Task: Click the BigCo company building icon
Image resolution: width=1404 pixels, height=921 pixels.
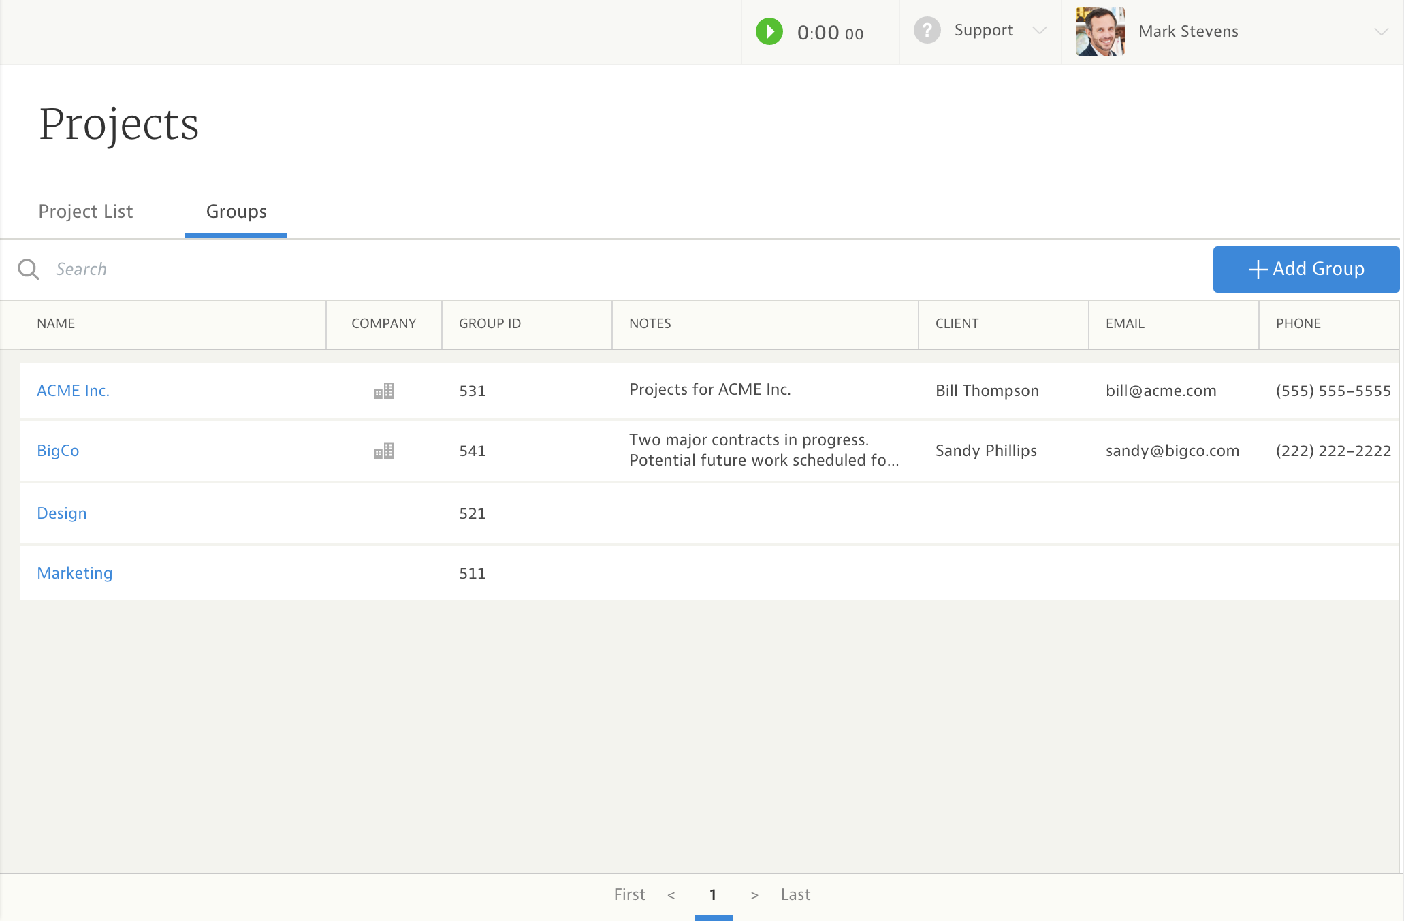Action: pyautogui.click(x=384, y=451)
